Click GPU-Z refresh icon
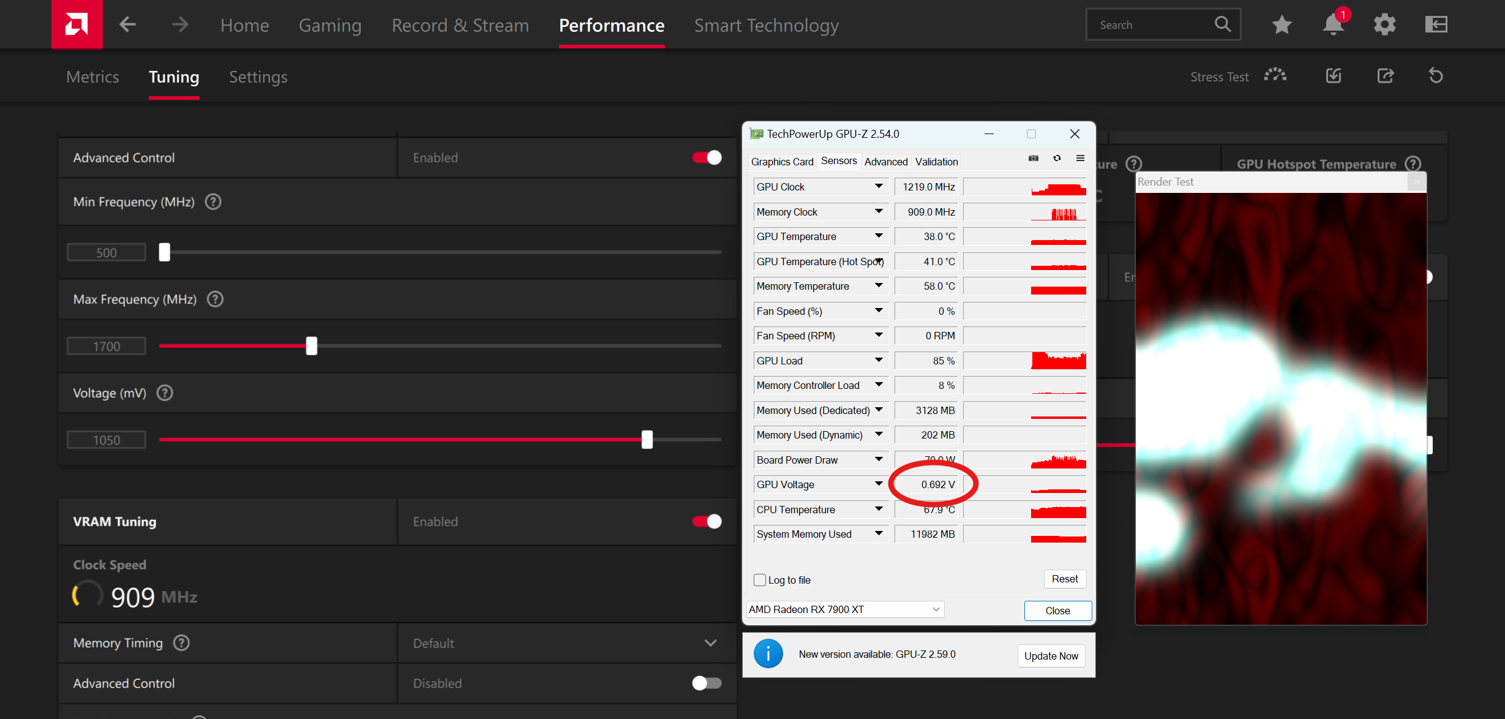 click(x=1057, y=159)
